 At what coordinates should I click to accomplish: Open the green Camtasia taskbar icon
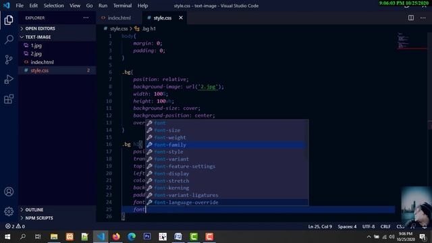click(x=194, y=236)
